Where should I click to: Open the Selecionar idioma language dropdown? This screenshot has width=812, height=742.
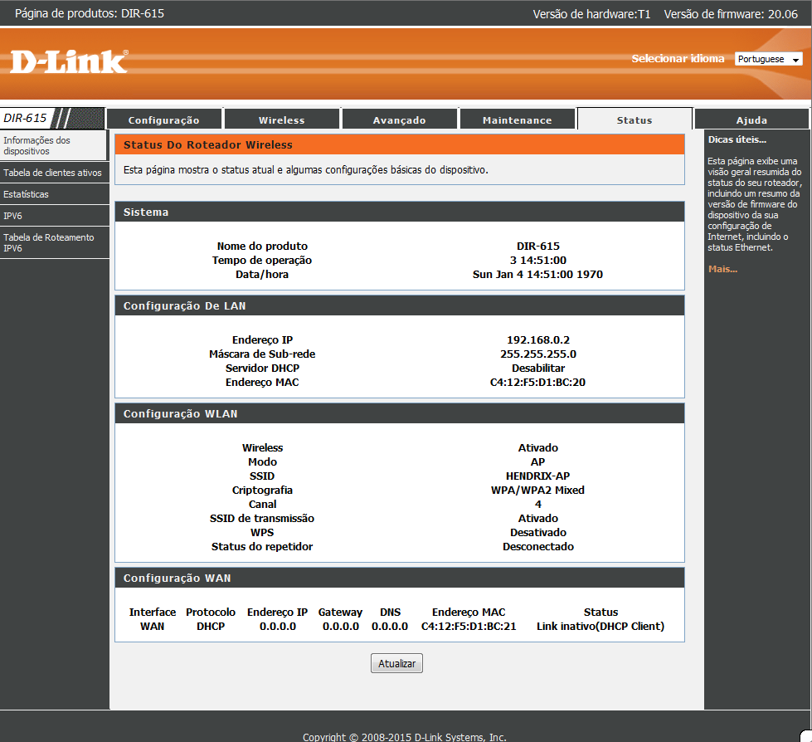[769, 59]
